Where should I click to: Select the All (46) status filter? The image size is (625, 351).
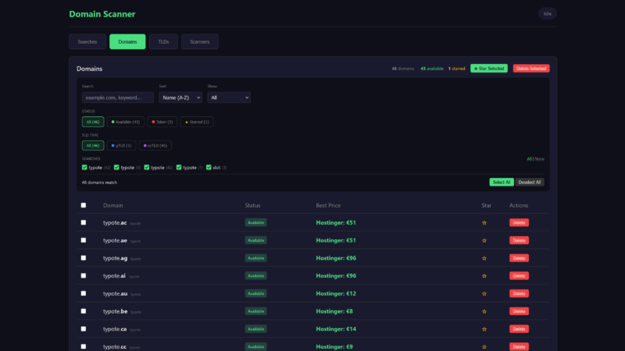click(93, 122)
